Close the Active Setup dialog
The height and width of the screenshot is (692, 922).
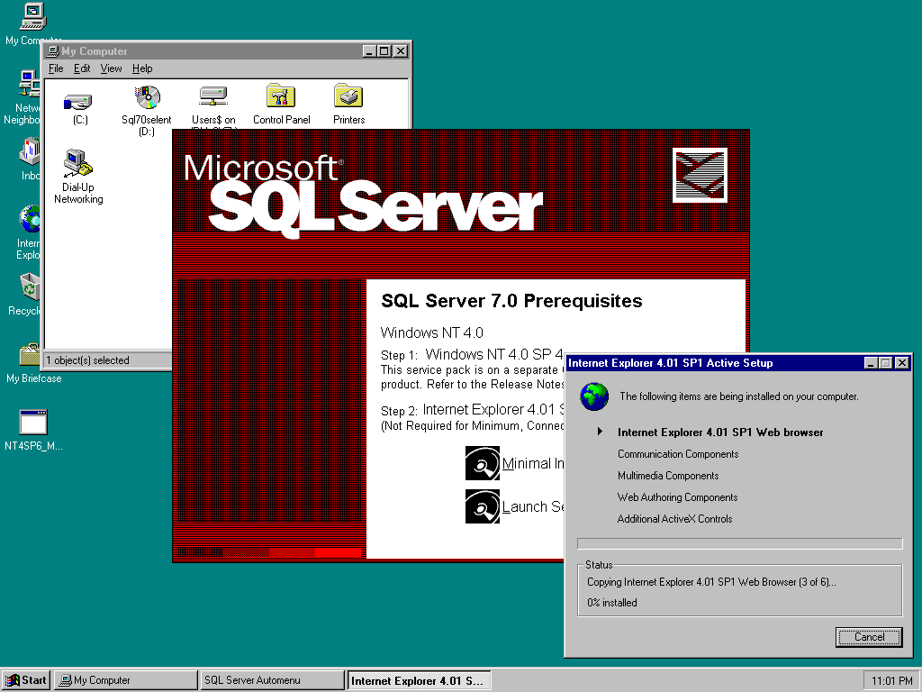pyautogui.click(x=902, y=363)
